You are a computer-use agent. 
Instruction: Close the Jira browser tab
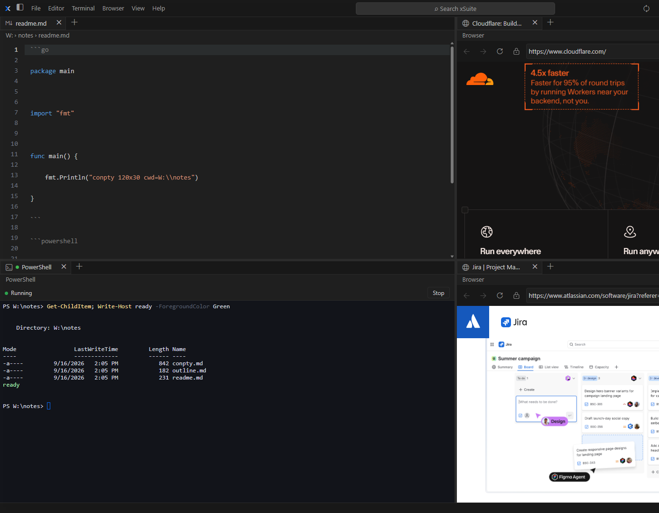[535, 266]
